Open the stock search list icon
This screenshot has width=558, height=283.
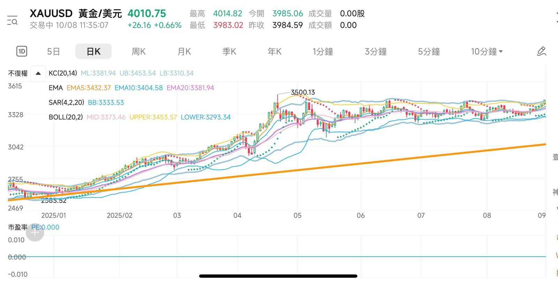pos(12,21)
